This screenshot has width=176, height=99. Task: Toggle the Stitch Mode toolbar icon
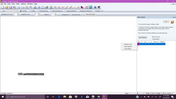coord(90,7)
